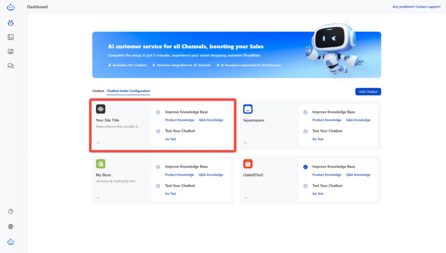Click the AI customer service banner headline
The width and height of the screenshot is (446, 253).
(186, 46)
